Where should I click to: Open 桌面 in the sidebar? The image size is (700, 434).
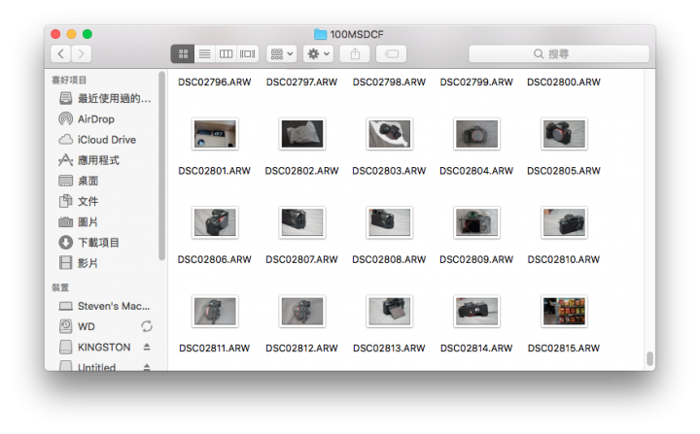tap(79, 181)
